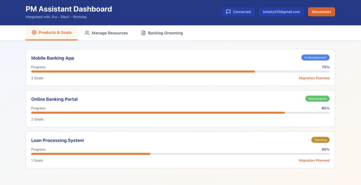Click the Disconnect button
Viewport: 361px width, 185px height.
tap(322, 12)
